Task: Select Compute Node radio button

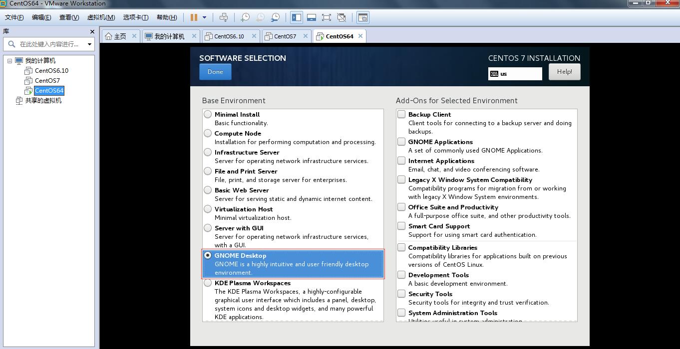Action: pos(208,133)
